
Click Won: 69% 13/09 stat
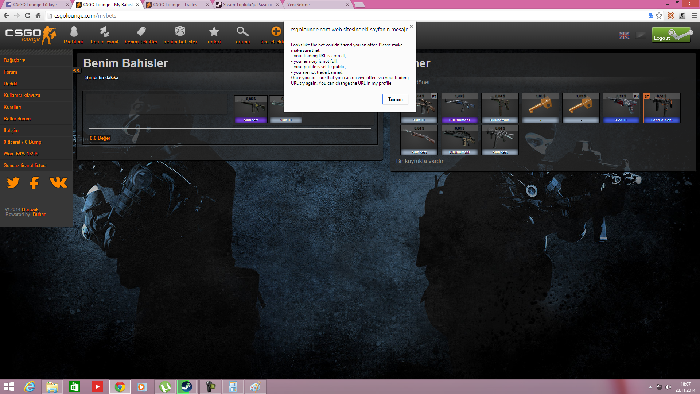[x=21, y=154]
